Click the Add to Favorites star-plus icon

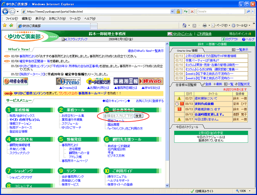(x=11, y=25)
